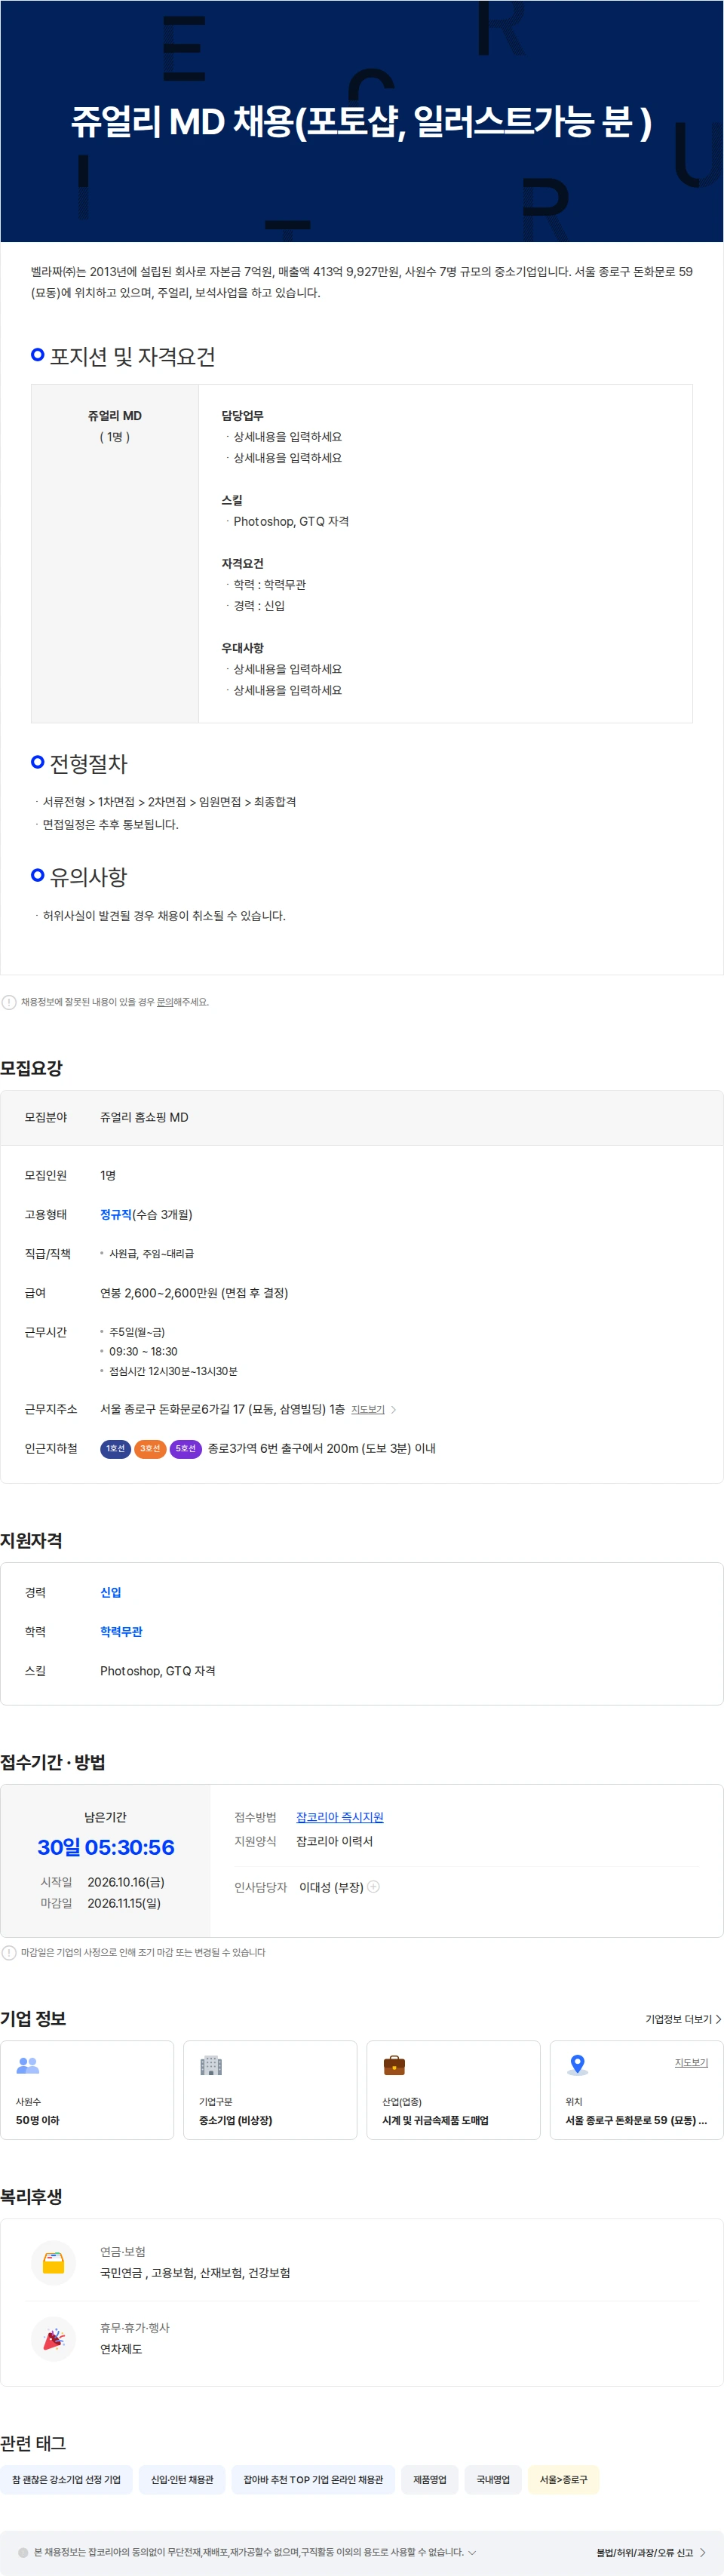Click the work address 서울 종로구 돈화문로6가길 17
This screenshot has height=2576, width=724.
[222, 1410]
